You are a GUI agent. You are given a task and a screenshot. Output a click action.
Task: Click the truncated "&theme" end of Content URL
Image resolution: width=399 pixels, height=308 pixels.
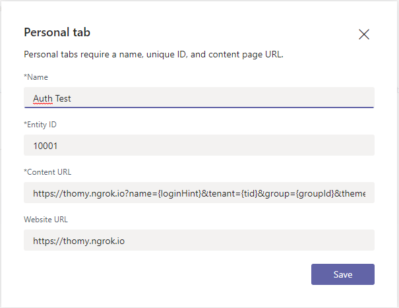click(x=350, y=194)
